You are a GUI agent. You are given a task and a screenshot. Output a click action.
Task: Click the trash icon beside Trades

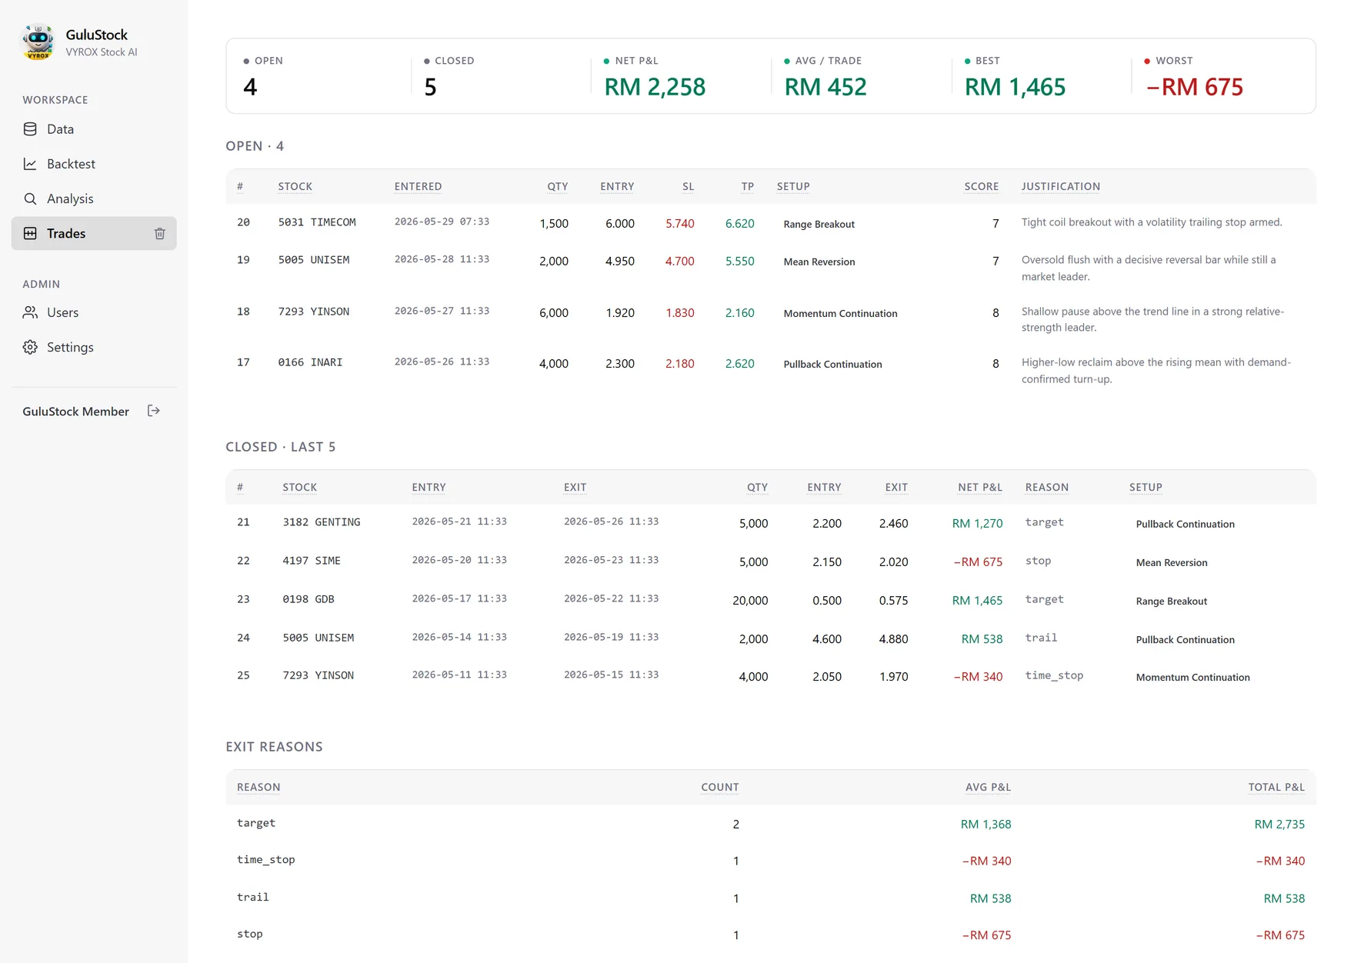point(159,233)
